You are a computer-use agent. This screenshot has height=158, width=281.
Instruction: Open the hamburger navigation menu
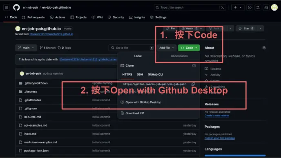point(7,7)
